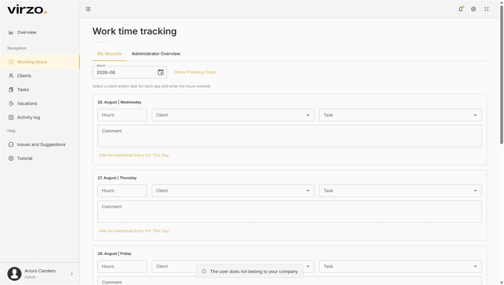Collapse the sidebar menu toggle icon
This screenshot has height=285, width=504.
88,9
